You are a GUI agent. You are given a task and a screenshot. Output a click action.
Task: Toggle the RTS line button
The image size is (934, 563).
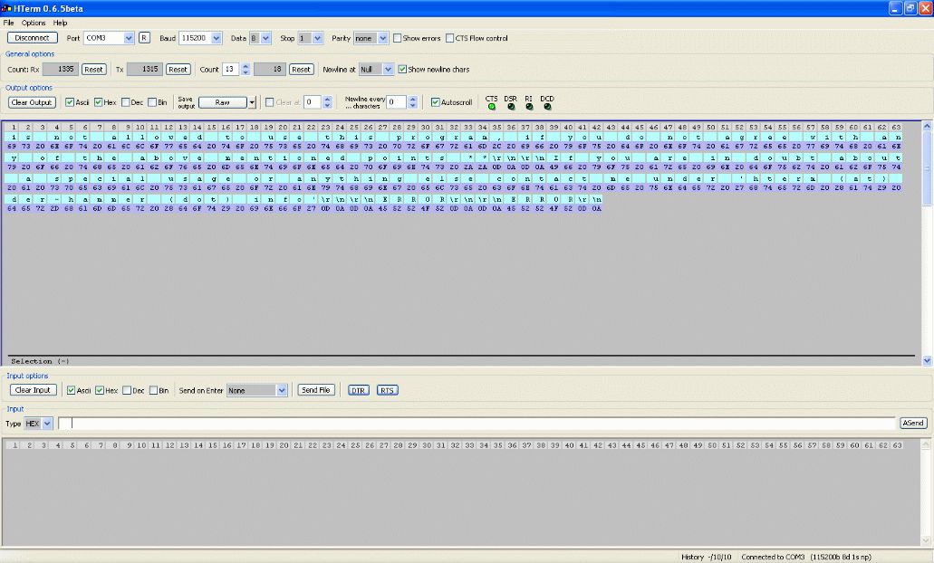[387, 390]
